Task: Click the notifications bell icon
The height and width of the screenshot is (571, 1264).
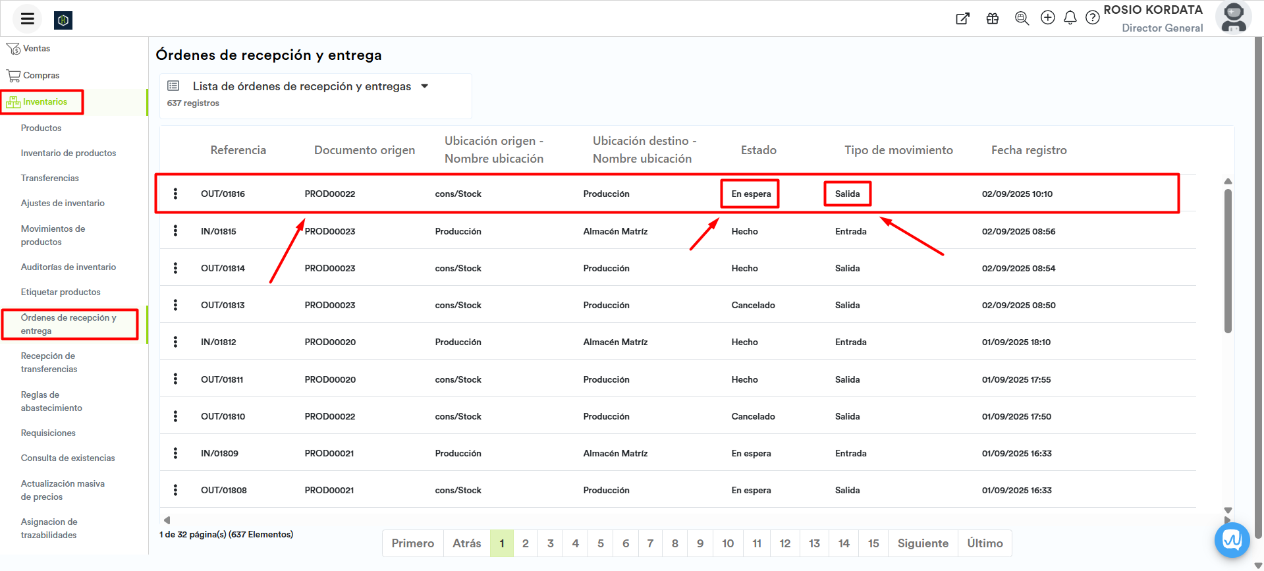Action: (1070, 18)
